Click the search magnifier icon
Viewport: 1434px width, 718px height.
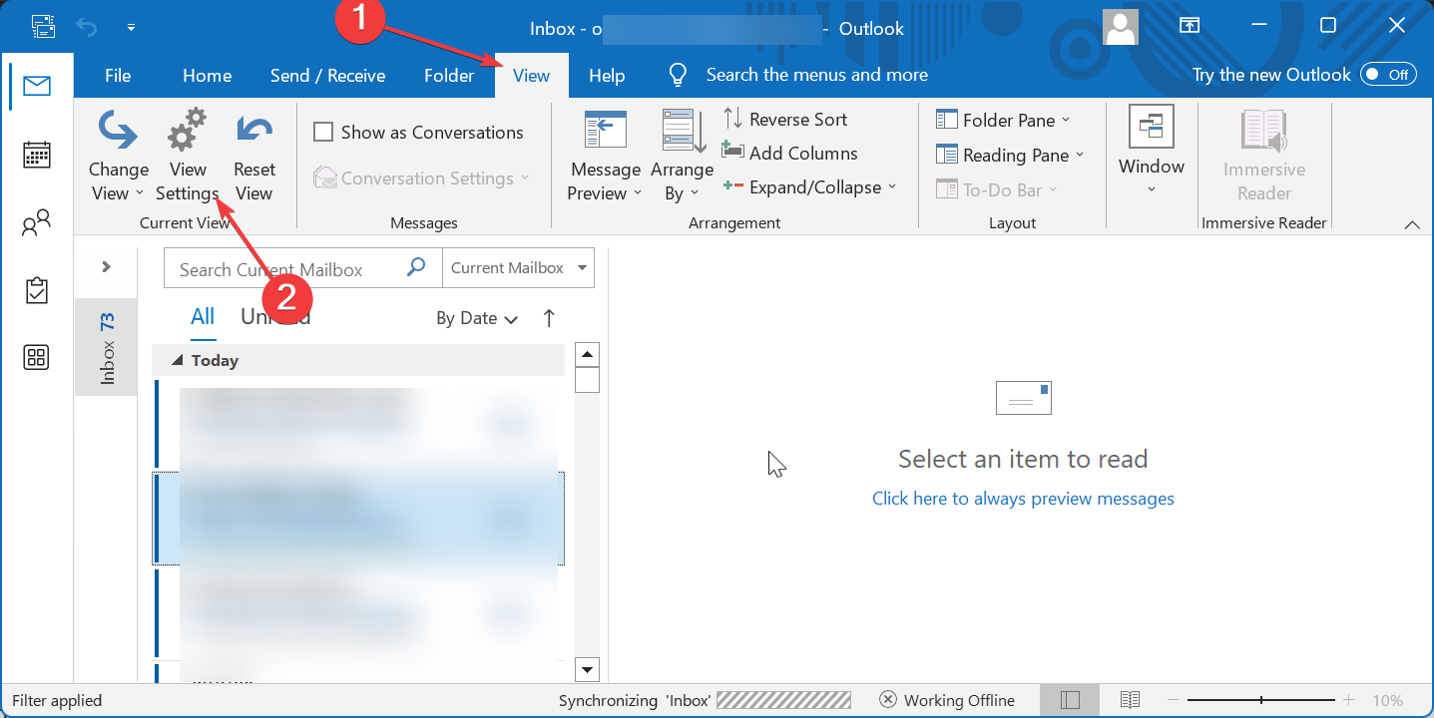(x=417, y=267)
